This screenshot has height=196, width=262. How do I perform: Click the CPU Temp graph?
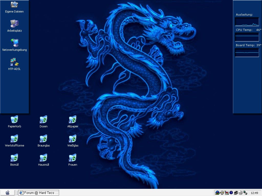pos(247,37)
